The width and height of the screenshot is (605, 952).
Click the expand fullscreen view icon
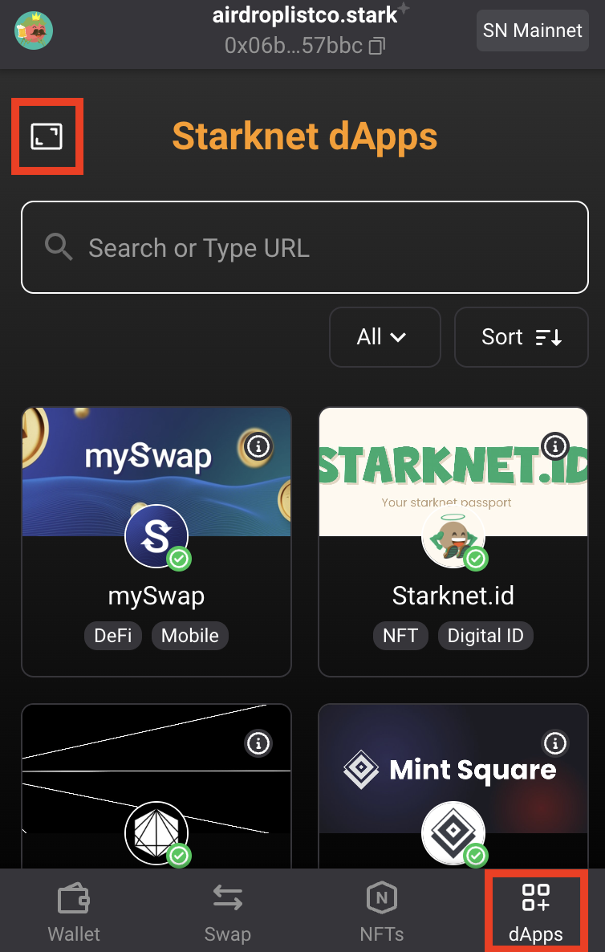47,136
